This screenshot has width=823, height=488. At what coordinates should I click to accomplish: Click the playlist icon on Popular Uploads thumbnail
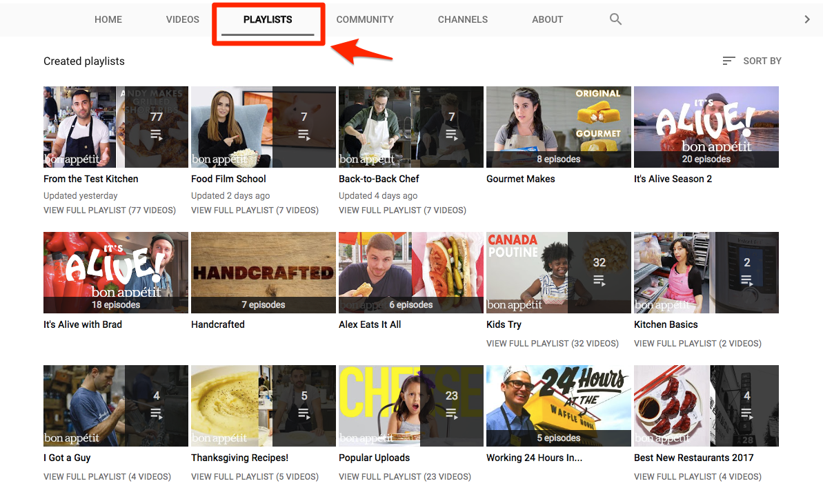click(451, 414)
